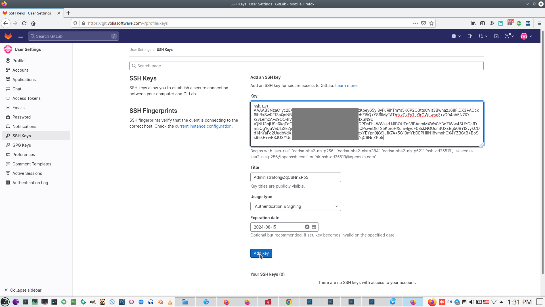The height and width of the screenshot is (307, 545).
Task: Open Access Tokens in sidebar
Action: tap(26, 98)
